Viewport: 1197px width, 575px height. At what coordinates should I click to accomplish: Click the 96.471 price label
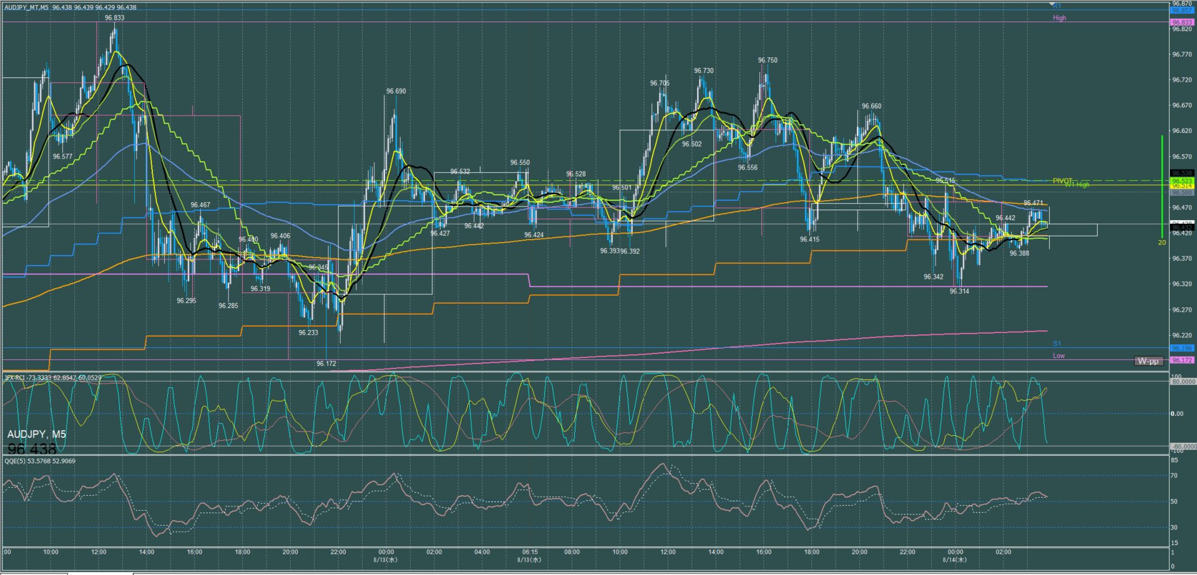click(x=1033, y=203)
